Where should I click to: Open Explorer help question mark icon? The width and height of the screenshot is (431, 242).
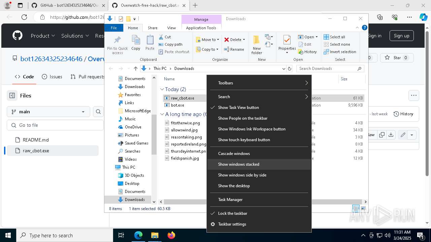tap(364, 28)
